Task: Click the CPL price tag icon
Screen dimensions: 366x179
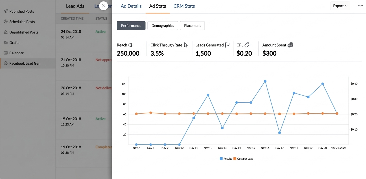Action: (247, 45)
